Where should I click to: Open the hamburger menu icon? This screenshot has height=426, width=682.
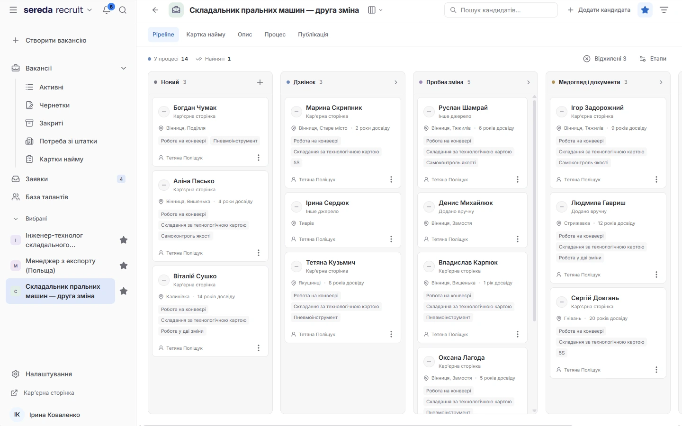click(x=13, y=10)
